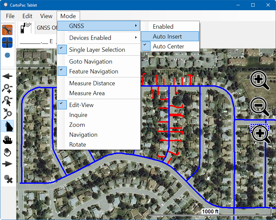Screen dimensions: 276x220
Task: Click the GNSS receiver flag icon
Action: point(26,28)
